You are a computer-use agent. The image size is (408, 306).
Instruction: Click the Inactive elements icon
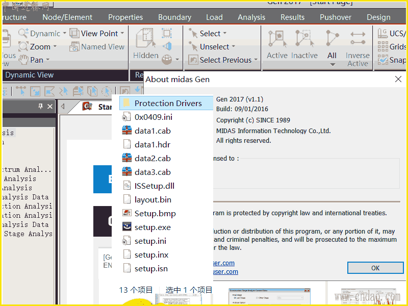point(304,39)
